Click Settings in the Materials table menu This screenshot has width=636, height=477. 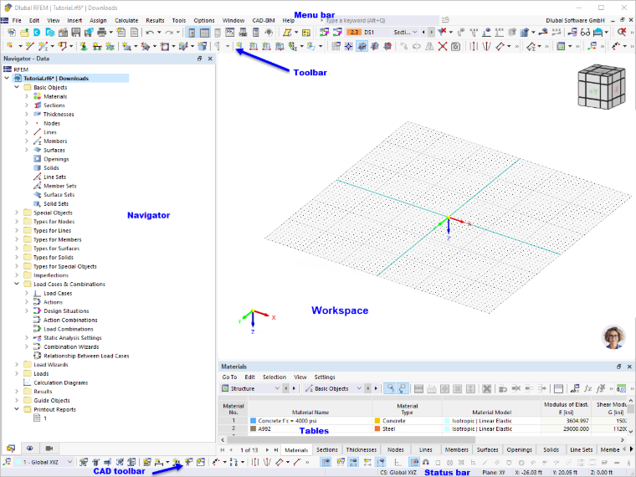tap(325, 377)
